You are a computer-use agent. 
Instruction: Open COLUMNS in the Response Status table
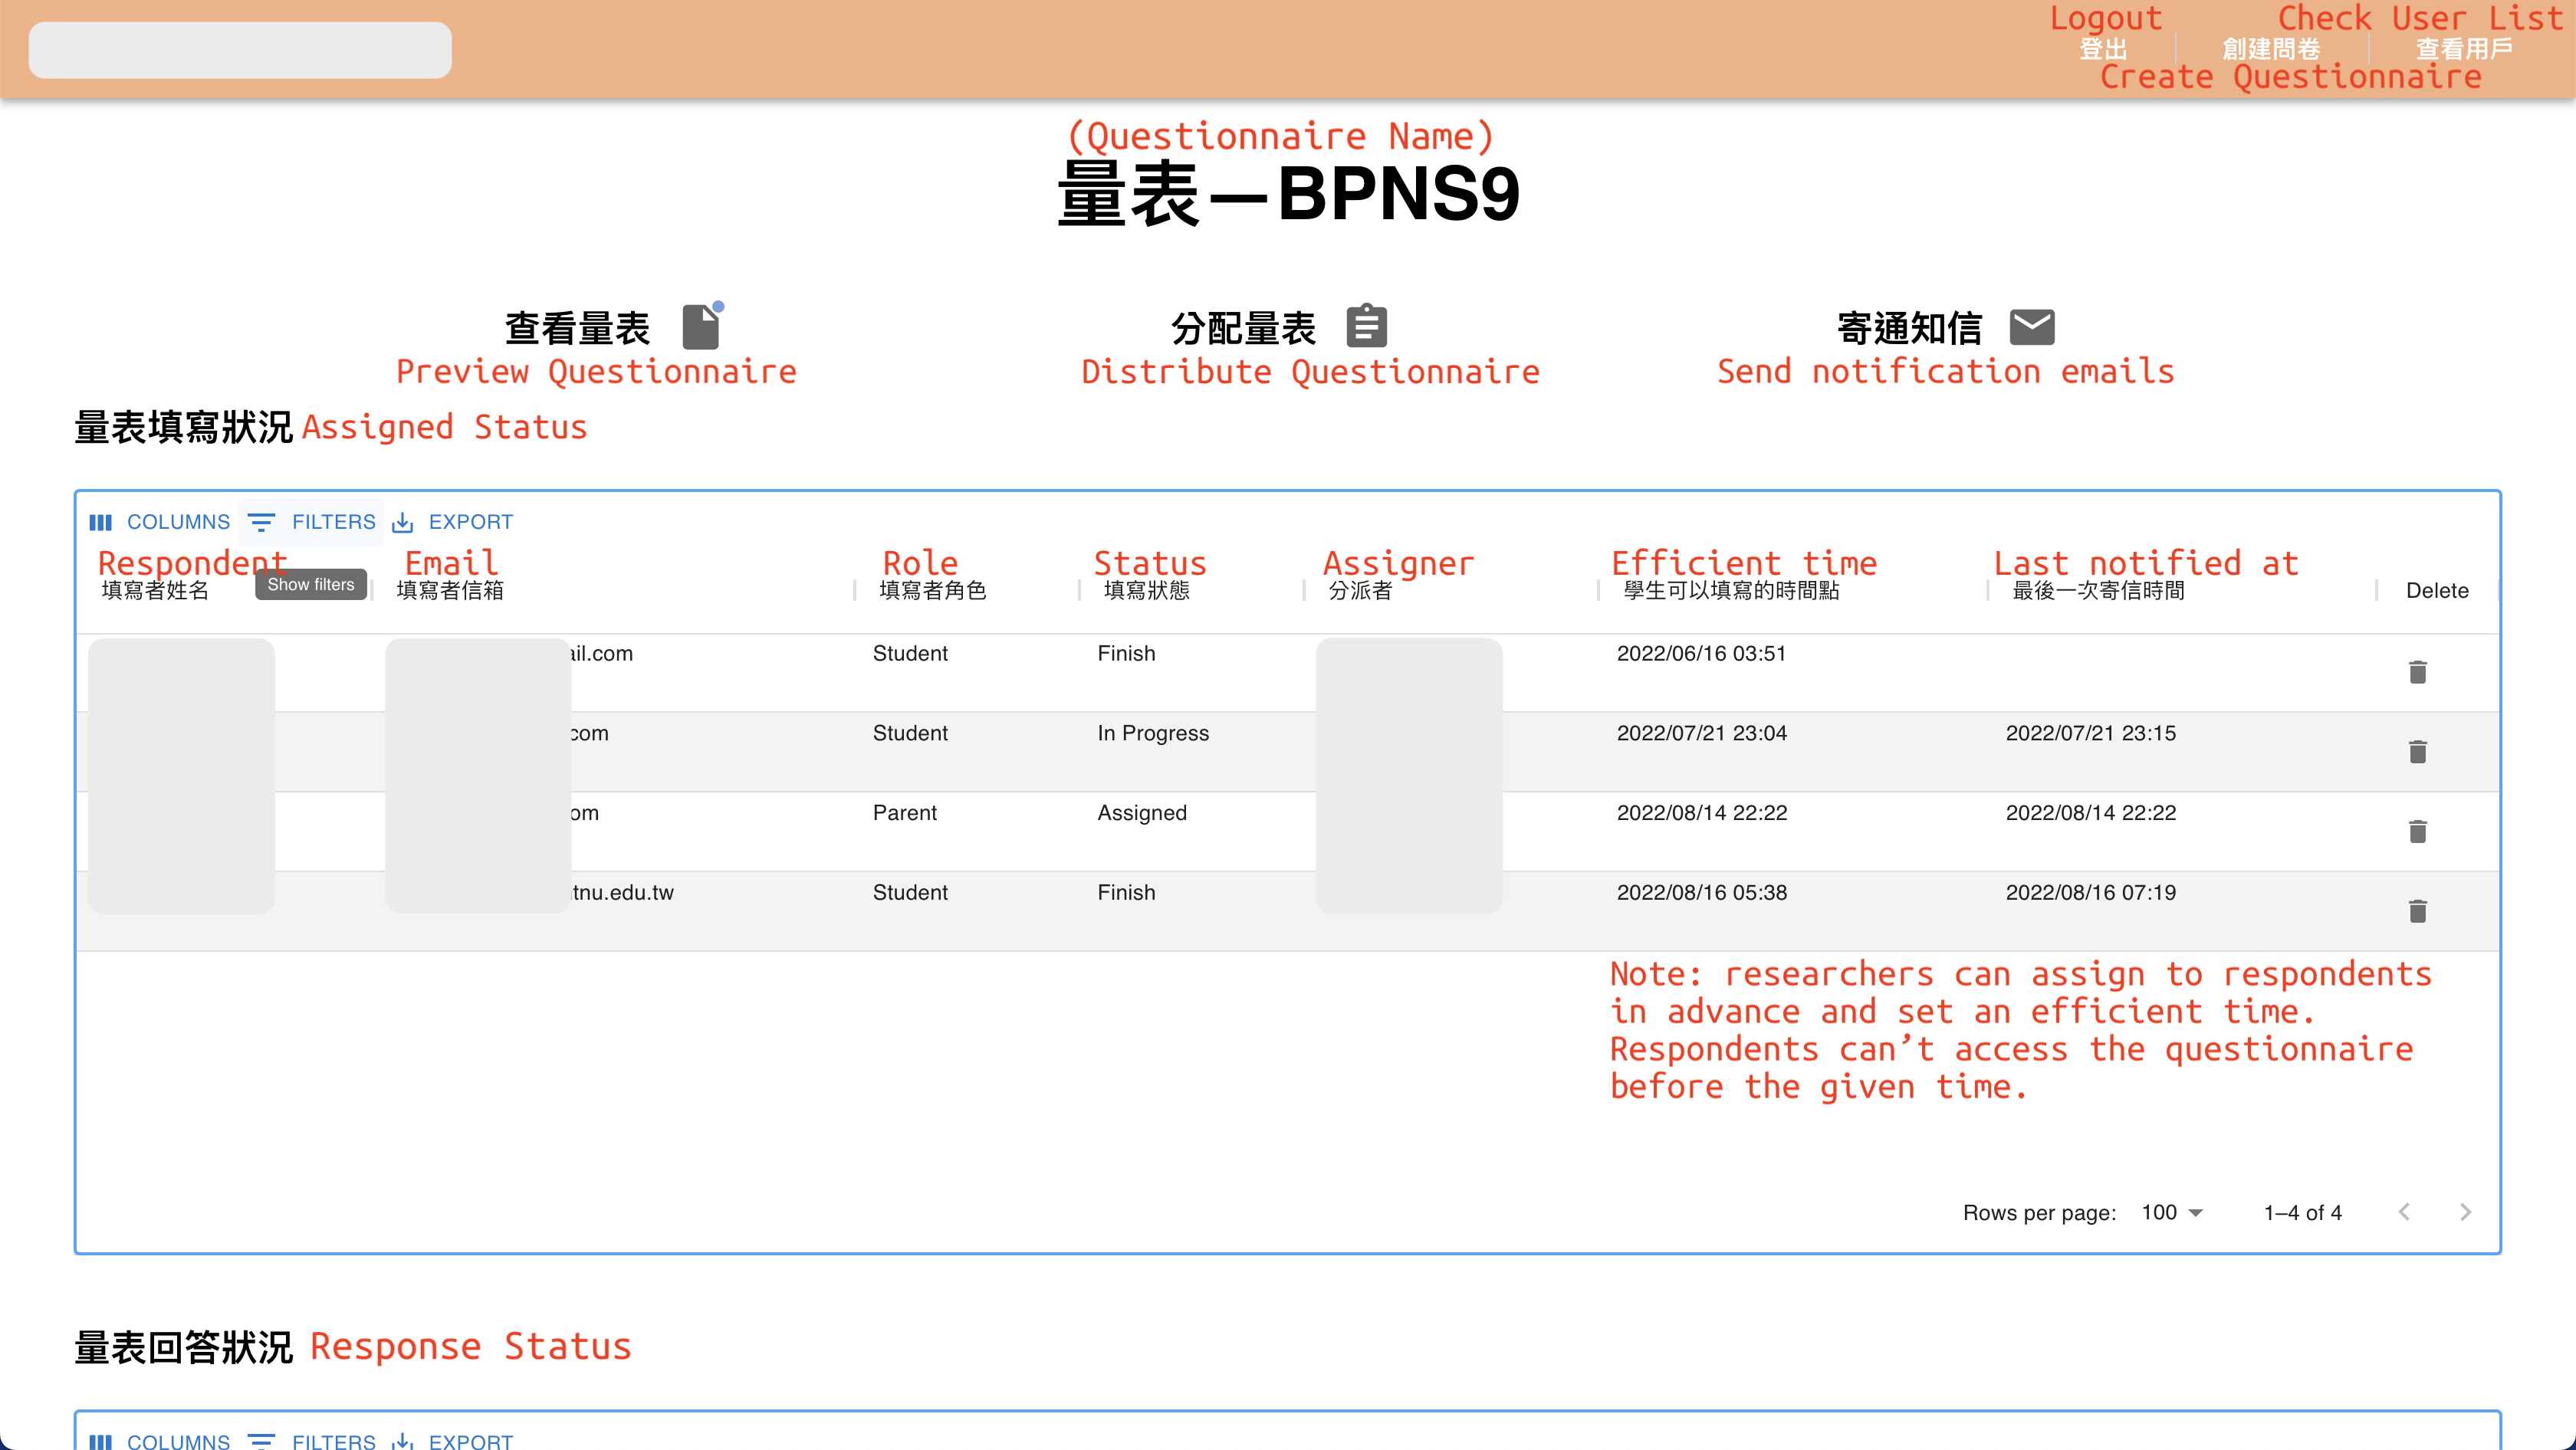point(160,1440)
